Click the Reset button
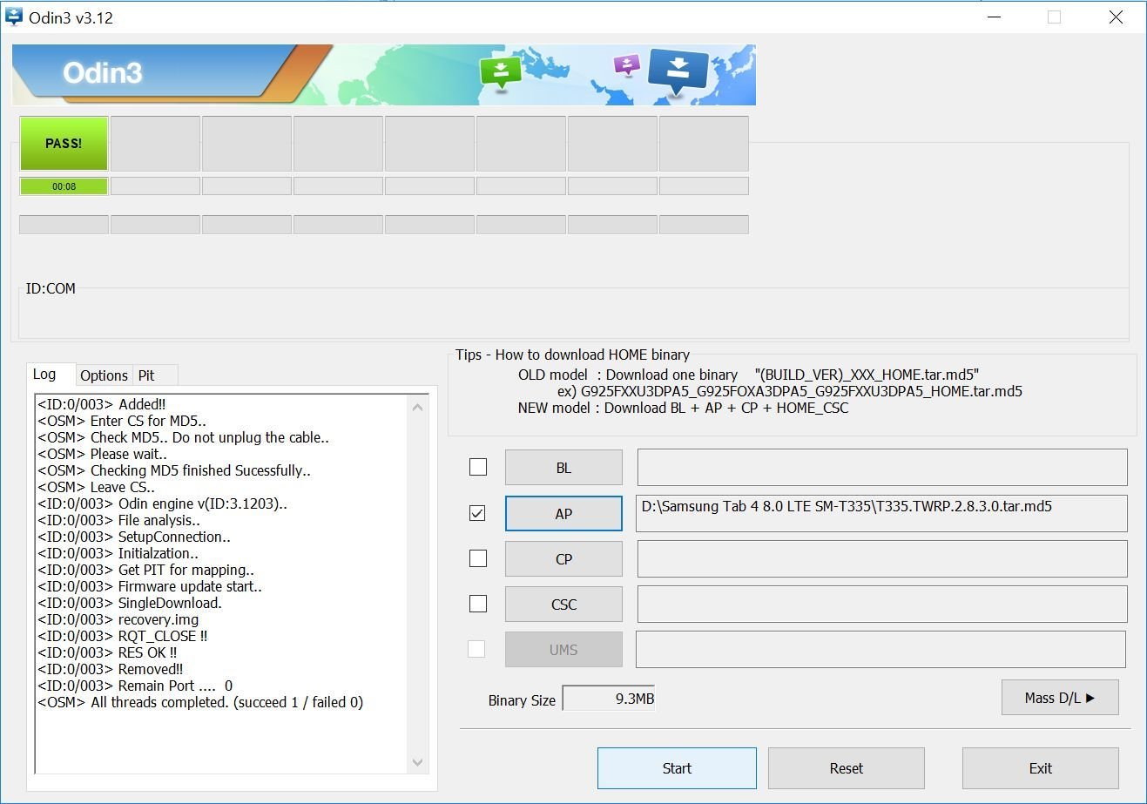The width and height of the screenshot is (1147, 804). [x=846, y=768]
